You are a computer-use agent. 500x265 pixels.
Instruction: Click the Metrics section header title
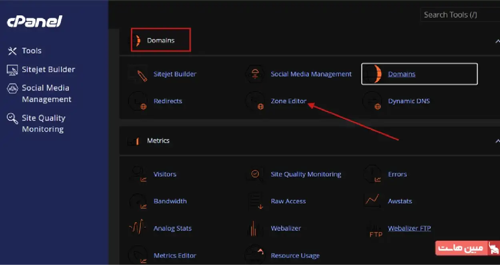158,141
